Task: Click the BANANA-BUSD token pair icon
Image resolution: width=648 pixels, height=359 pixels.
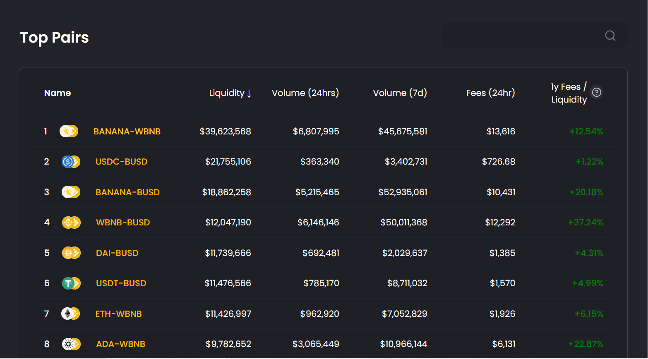Action: (x=71, y=192)
